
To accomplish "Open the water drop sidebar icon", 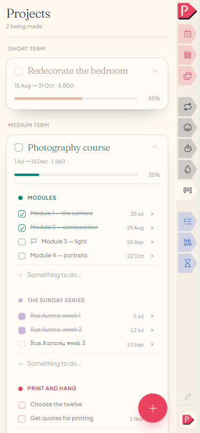I will [x=188, y=169].
